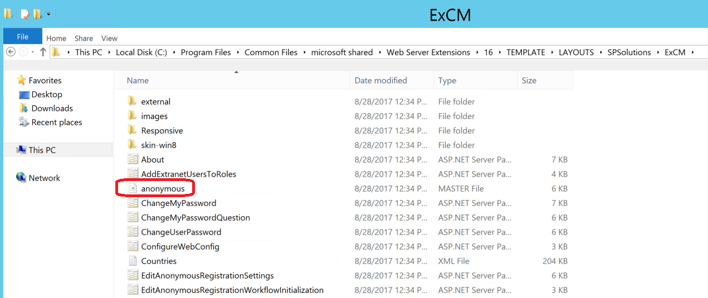This screenshot has height=298, width=708.
Task: Click the Network icon in sidebar
Action: coord(21,178)
